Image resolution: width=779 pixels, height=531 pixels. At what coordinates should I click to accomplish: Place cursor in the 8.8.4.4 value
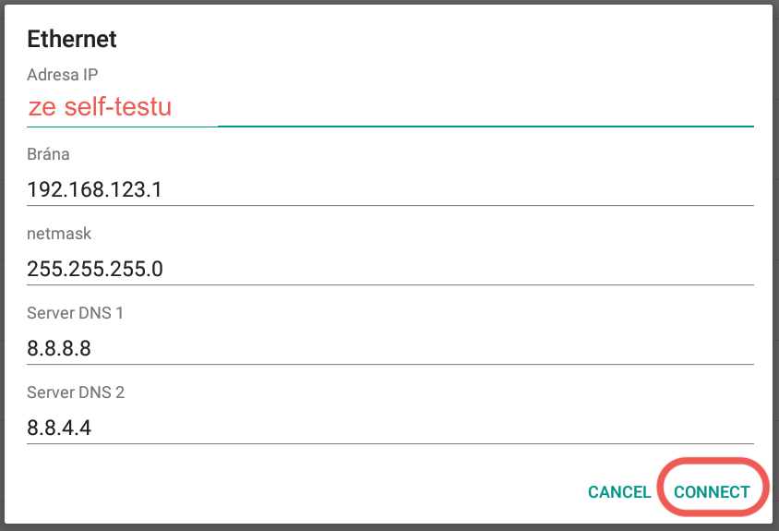(x=60, y=428)
